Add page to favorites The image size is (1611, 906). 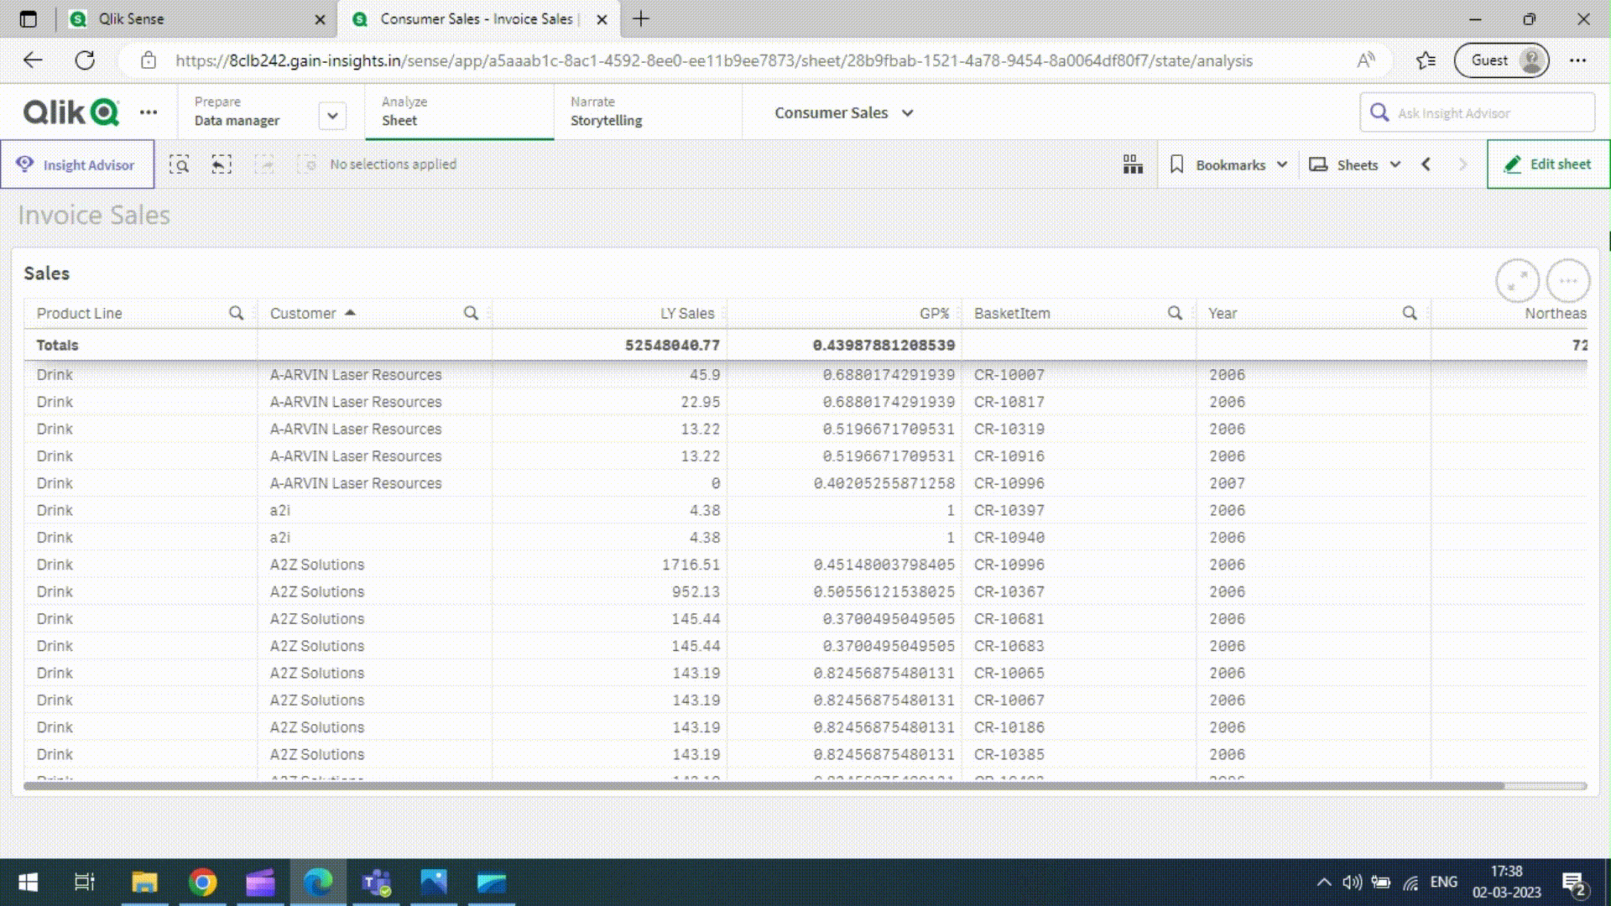1426,60
